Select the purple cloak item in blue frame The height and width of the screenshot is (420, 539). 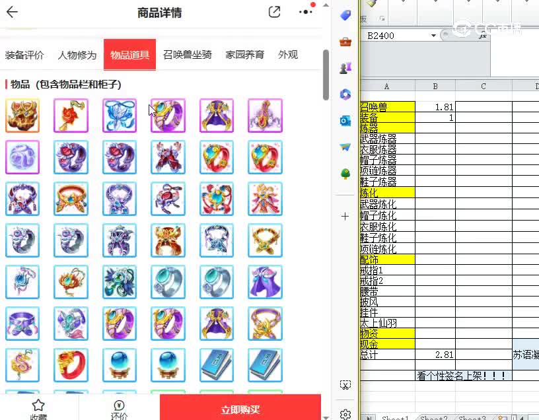265,282
